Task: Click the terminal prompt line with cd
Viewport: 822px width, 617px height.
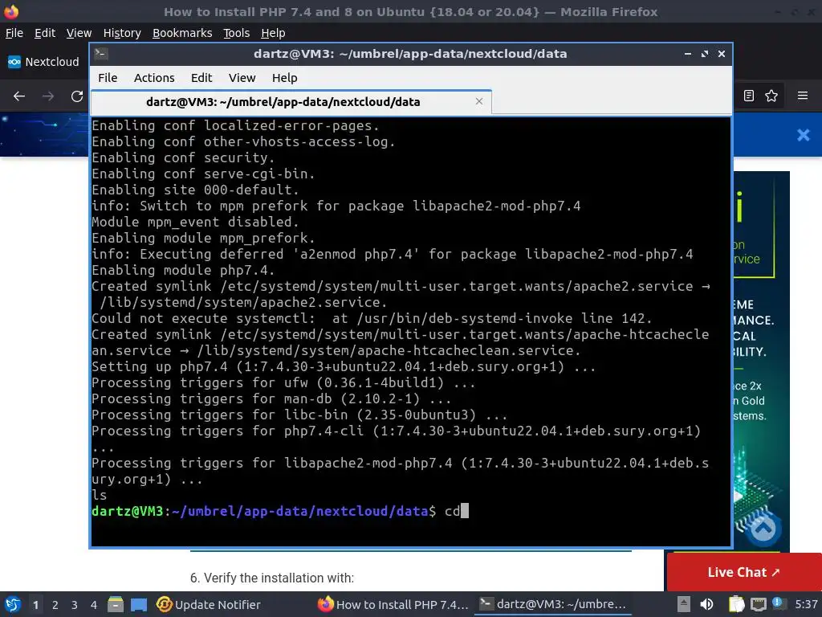Action: pos(280,511)
